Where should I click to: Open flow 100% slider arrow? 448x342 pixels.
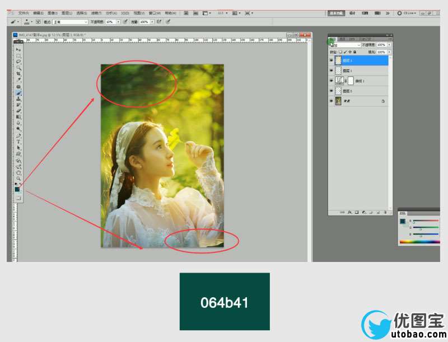tap(152, 22)
